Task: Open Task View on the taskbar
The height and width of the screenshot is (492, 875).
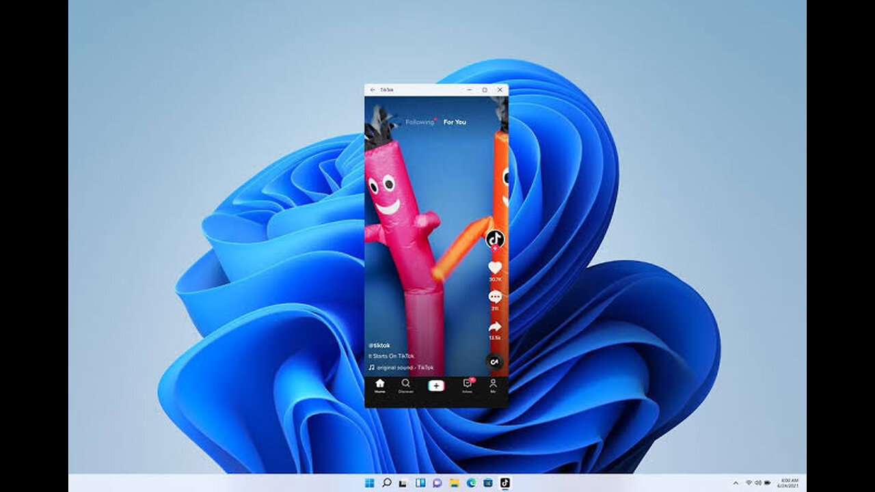Action: click(x=403, y=483)
